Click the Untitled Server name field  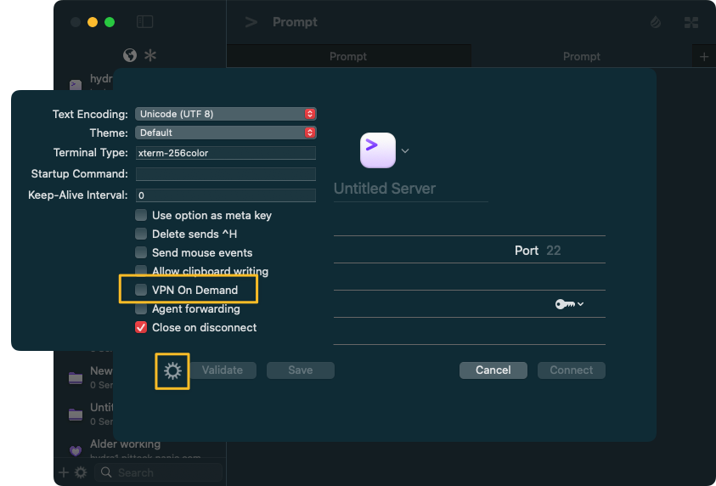coord(410,189)
